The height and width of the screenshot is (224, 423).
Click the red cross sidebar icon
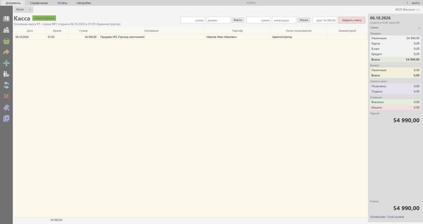[x=6, y=96]
